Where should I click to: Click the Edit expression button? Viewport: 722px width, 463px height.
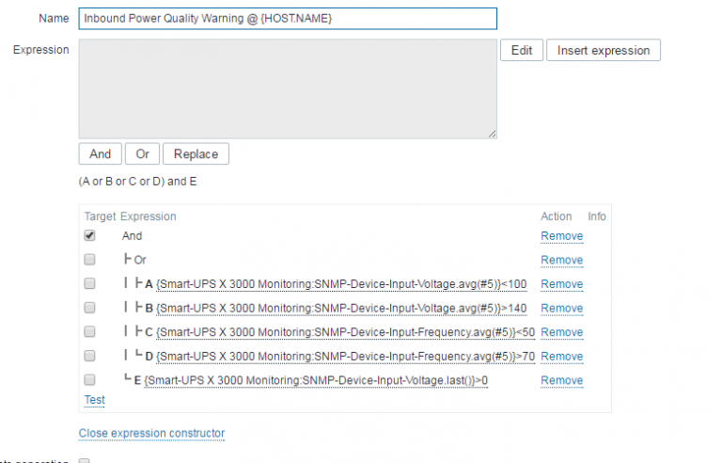(522, 50)
